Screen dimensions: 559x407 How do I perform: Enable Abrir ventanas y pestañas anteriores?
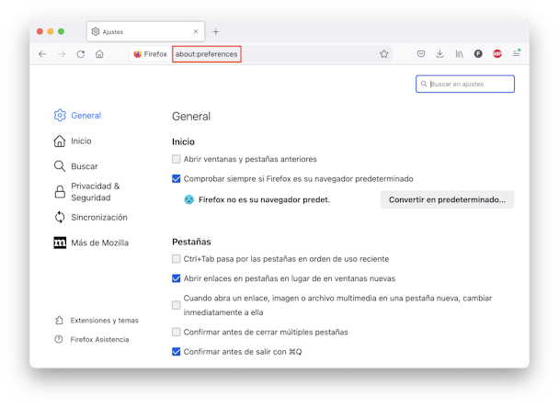click(177, 159)
